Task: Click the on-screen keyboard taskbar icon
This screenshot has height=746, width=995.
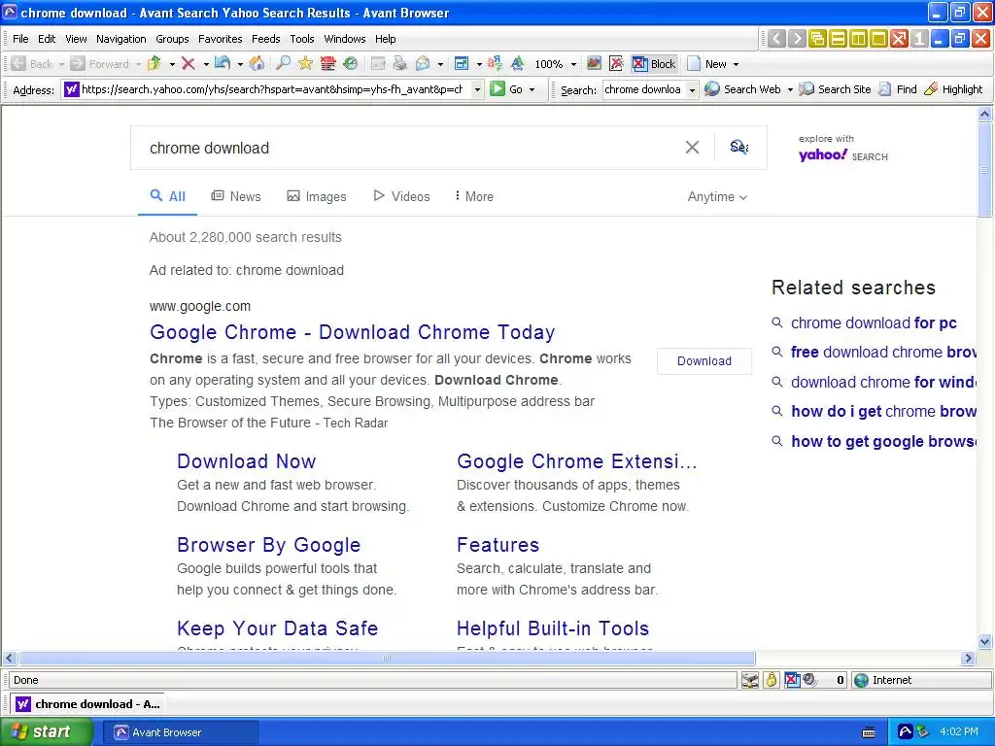Action: pyautogui.click(x=869, y=732)
